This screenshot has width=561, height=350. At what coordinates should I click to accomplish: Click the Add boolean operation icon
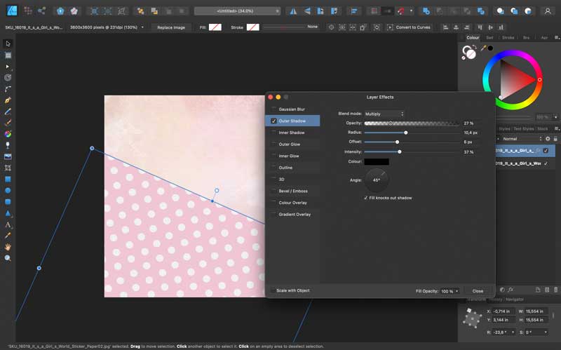[x=426, y=11]
